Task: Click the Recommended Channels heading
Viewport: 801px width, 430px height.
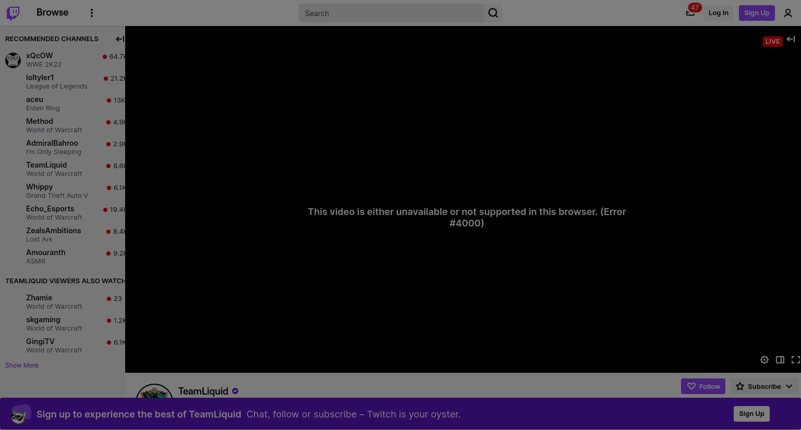Action: tap(52, 39)
